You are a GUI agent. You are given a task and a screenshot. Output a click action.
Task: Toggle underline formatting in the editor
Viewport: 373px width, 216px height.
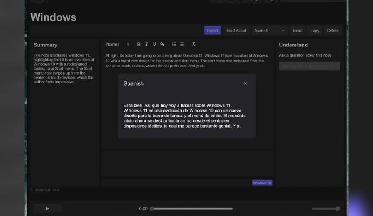(x=154, y=44)
